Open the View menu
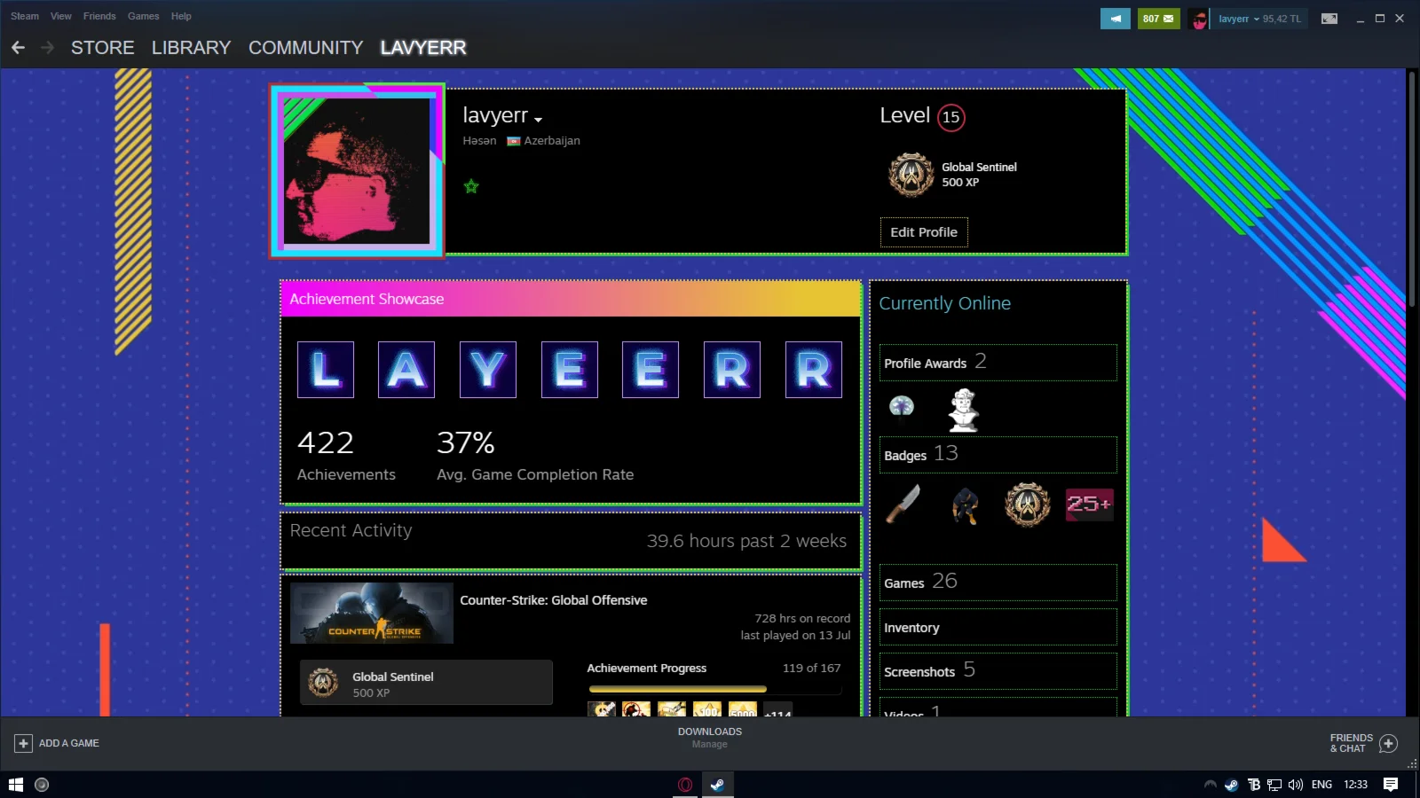This screenshot has height=798, width=1420. [x=61, y=16]
